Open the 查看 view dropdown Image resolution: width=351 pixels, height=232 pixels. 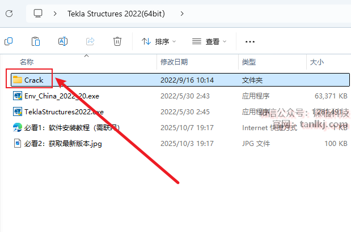coord(209,41)
